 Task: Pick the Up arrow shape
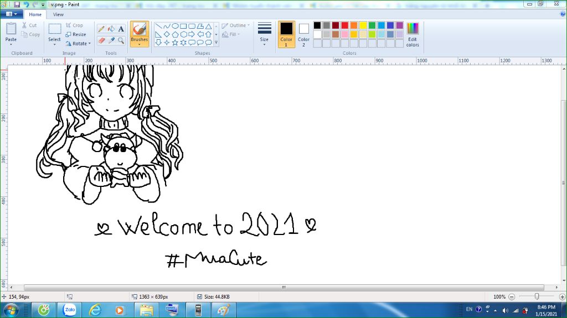pyautogui.click(x=208, y=34)
